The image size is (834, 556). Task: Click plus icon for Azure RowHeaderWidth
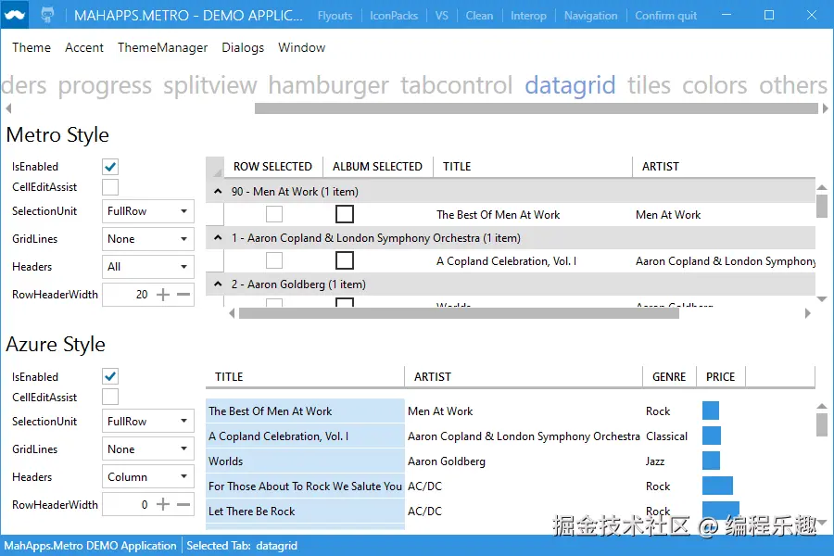point(163,504)
